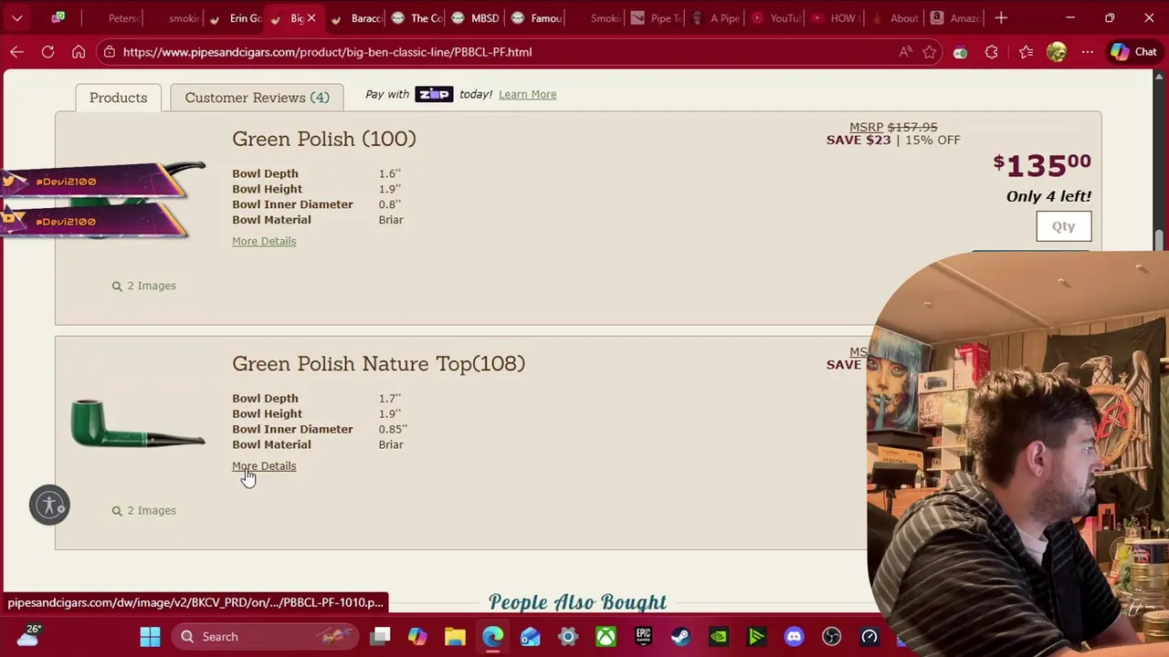Switch to the A Pipe tab

coord(717,18)
